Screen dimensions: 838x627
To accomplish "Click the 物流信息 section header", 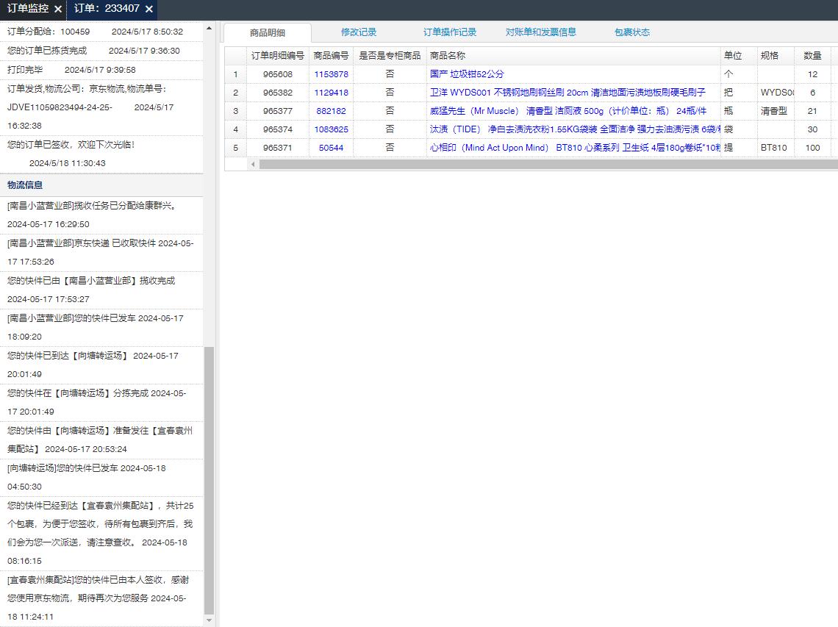I will click(101, 185).
